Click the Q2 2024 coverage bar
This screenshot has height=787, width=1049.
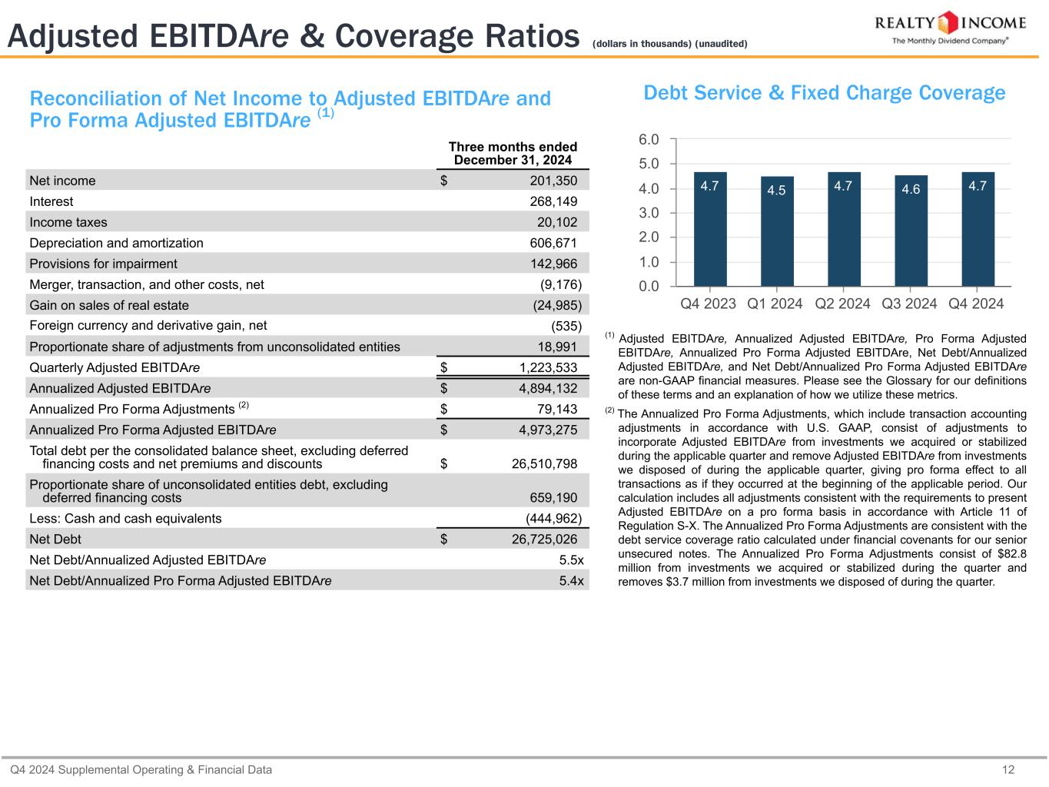tap(843, 231)
